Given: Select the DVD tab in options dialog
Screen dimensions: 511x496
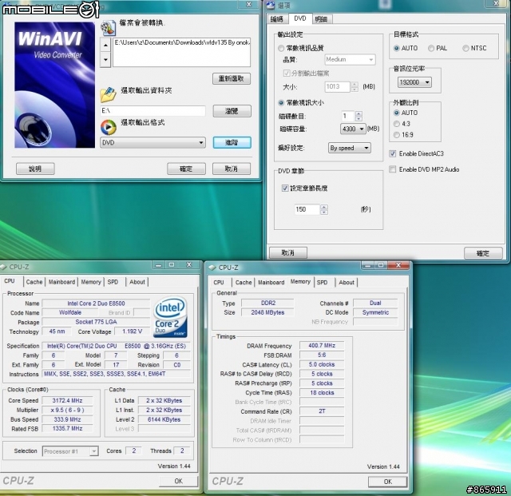Looking at the screenshot, I should coord(300,18).
